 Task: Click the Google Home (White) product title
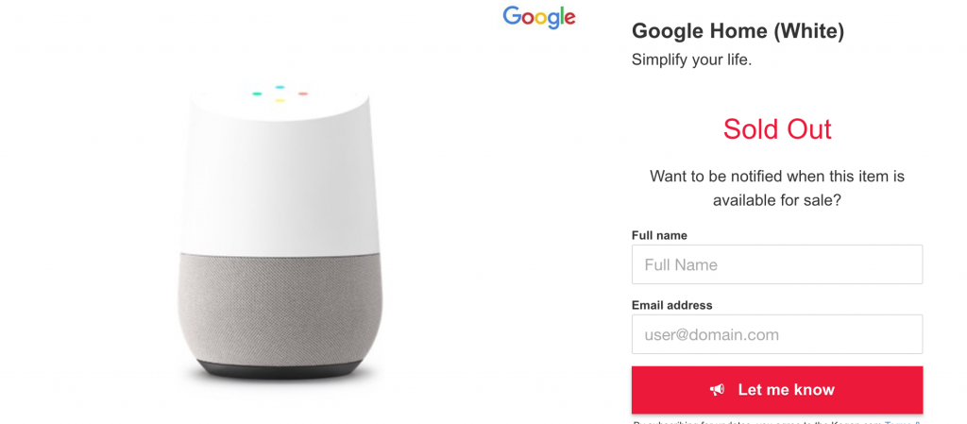pyautogui.click(x=738, y=31)
